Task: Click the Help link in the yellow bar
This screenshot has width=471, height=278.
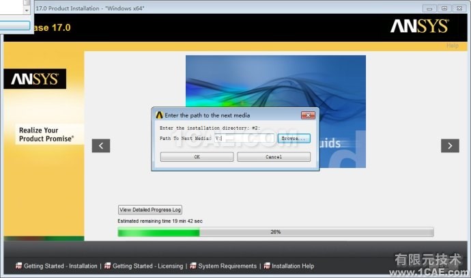Action: point(453,46)
